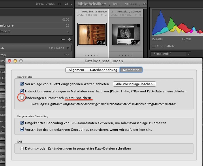Click the plus icon to add a folder
The image size is (203, 166).
tap(69, 40)
